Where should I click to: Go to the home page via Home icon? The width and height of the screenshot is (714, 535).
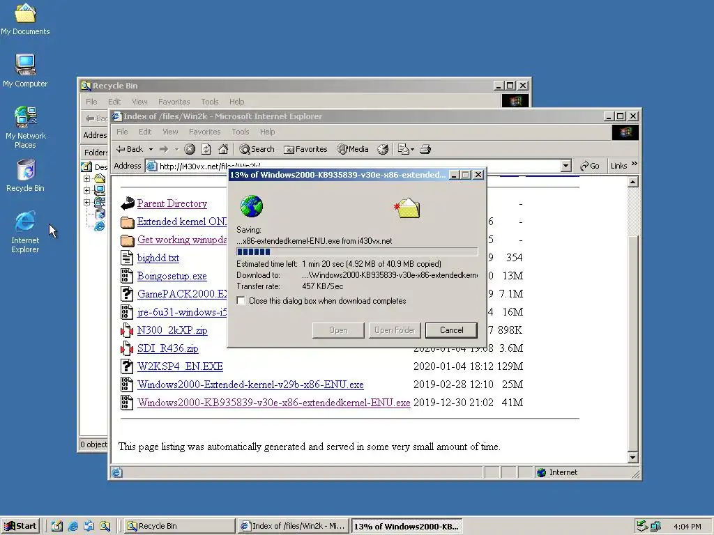click(223, 149)
